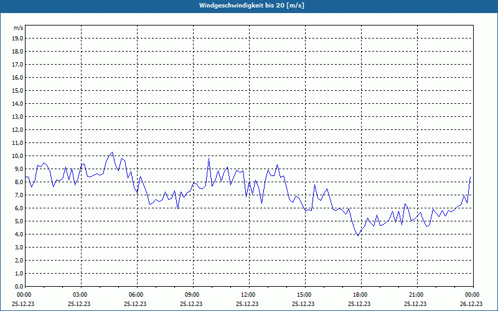Click the wind speed minimum just after 18:00
This screenshot has height=311, width=498.
tap(359, 236)
